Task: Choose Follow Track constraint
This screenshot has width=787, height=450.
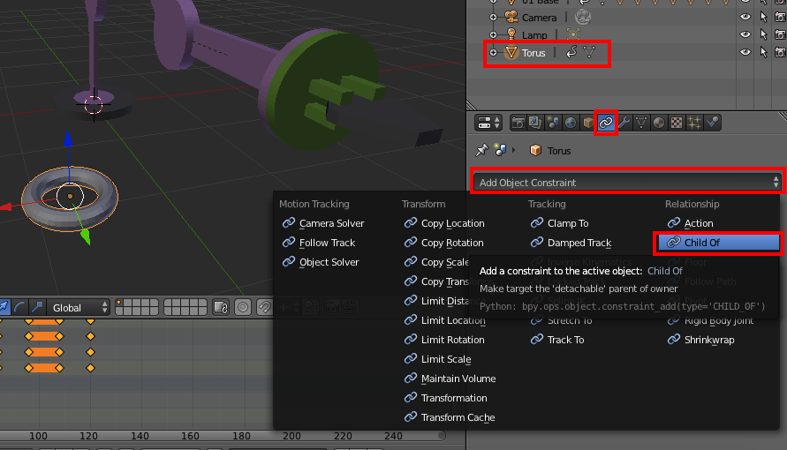Action: tap(319, 243)
